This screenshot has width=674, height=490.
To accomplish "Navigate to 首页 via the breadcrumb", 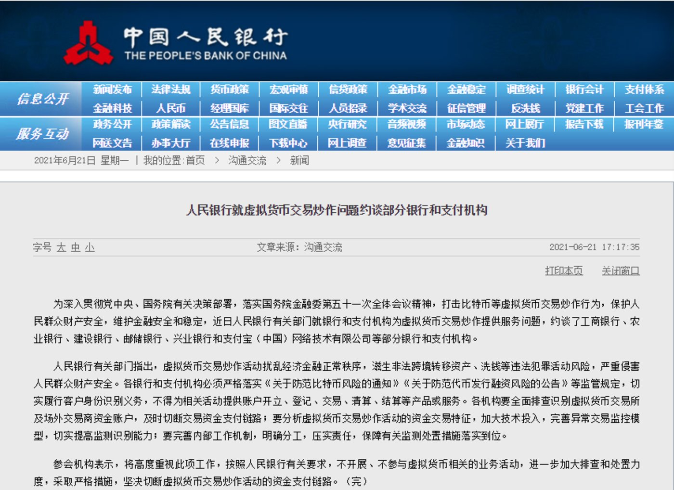I will pyautogui.click(x=194, y=160).
